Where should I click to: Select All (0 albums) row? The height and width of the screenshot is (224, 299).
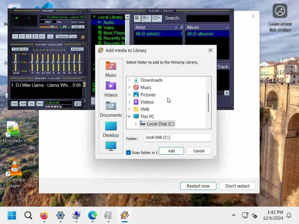pos(208,34)
